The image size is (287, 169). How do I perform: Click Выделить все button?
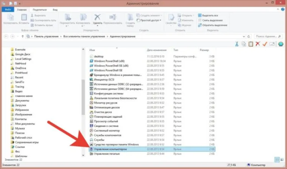click(x=208, y=16)
